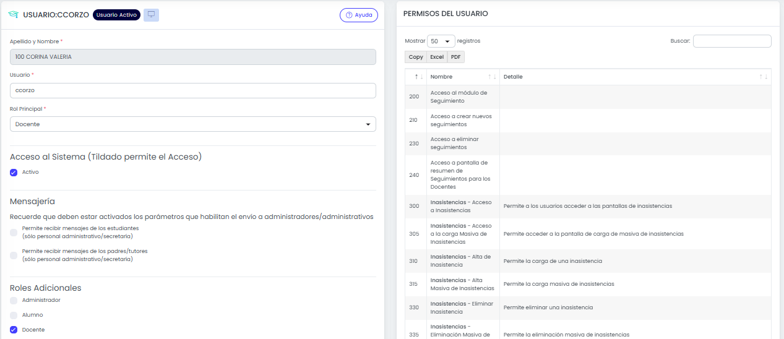Click the Buscar search box
Screen dimensions: 784x339
732,41
